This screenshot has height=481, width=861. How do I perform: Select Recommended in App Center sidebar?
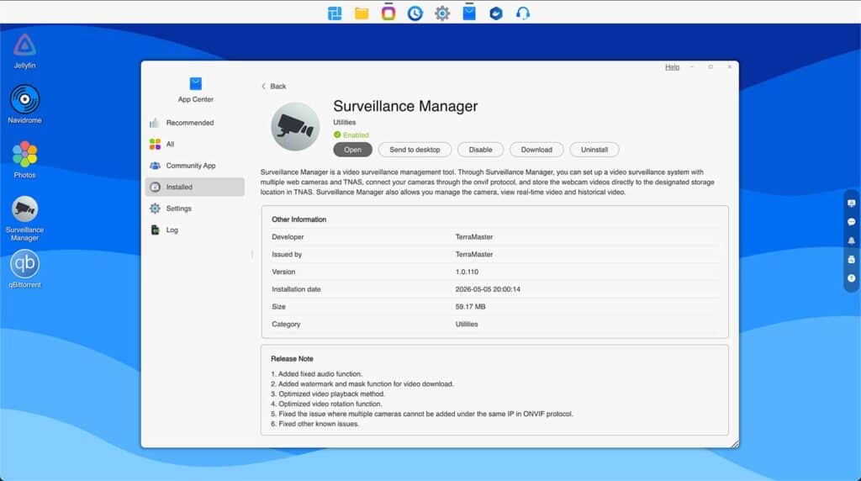tap(194, 123)
